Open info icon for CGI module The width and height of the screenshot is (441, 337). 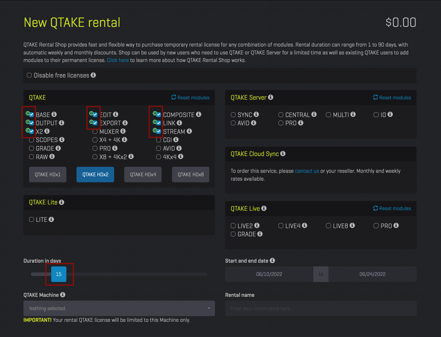[x=176, y=140]
